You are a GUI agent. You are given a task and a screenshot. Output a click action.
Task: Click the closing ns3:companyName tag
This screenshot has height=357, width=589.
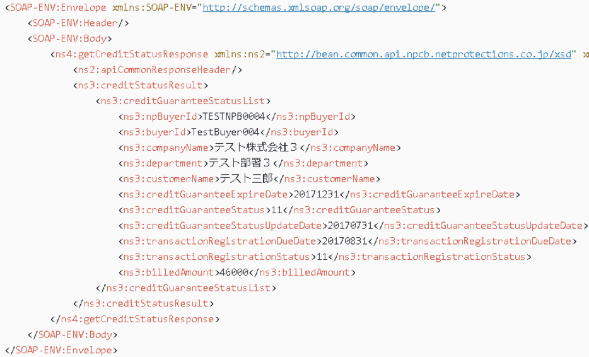pyautogui.click(x=351, y=148)
